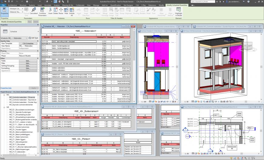Click the Unhide All columns tool
Screen dimensions: 264x160
point(72,12)
